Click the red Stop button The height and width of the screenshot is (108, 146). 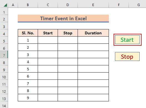tap(127, 56)
